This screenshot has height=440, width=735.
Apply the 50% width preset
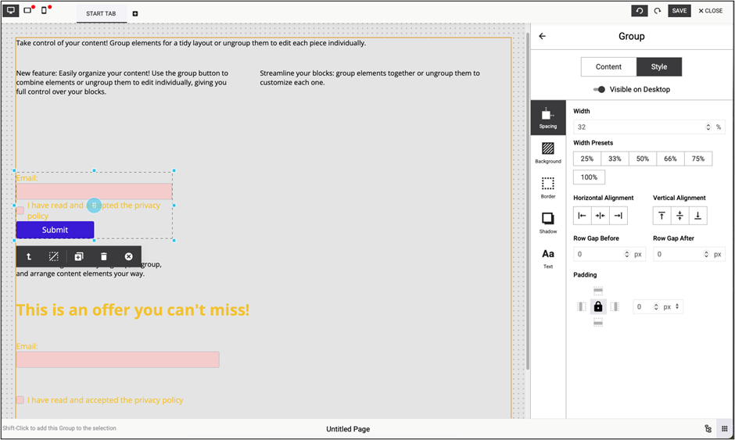point(643,159)
